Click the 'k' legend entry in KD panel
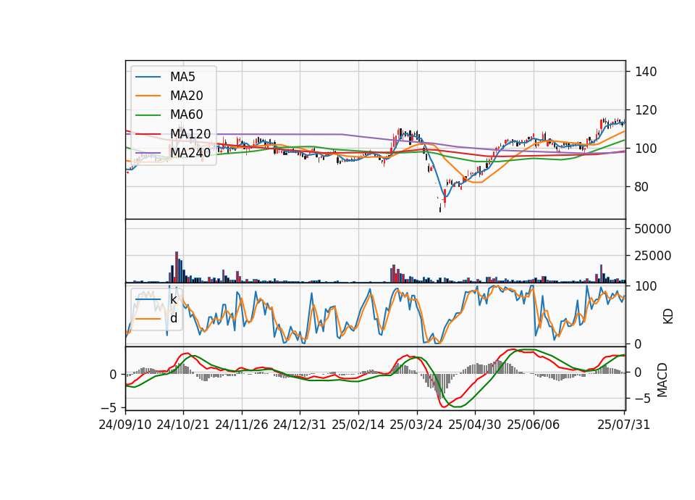 [x=173, y=299]
